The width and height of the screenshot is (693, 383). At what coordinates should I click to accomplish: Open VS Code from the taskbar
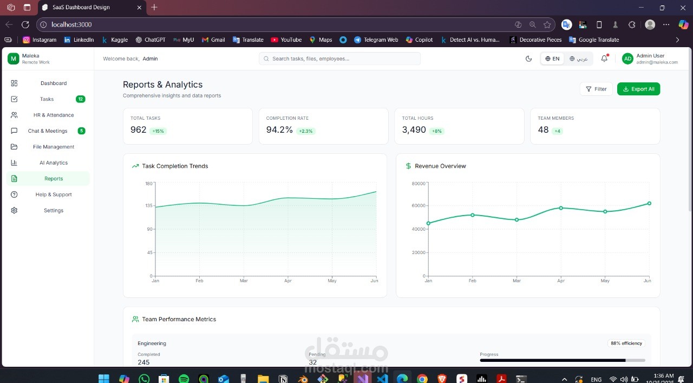coord(382,379)
